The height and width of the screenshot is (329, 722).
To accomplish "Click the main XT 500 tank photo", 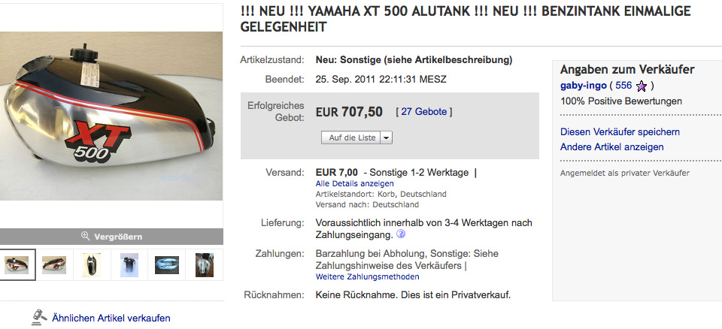I will coord(111,116).
